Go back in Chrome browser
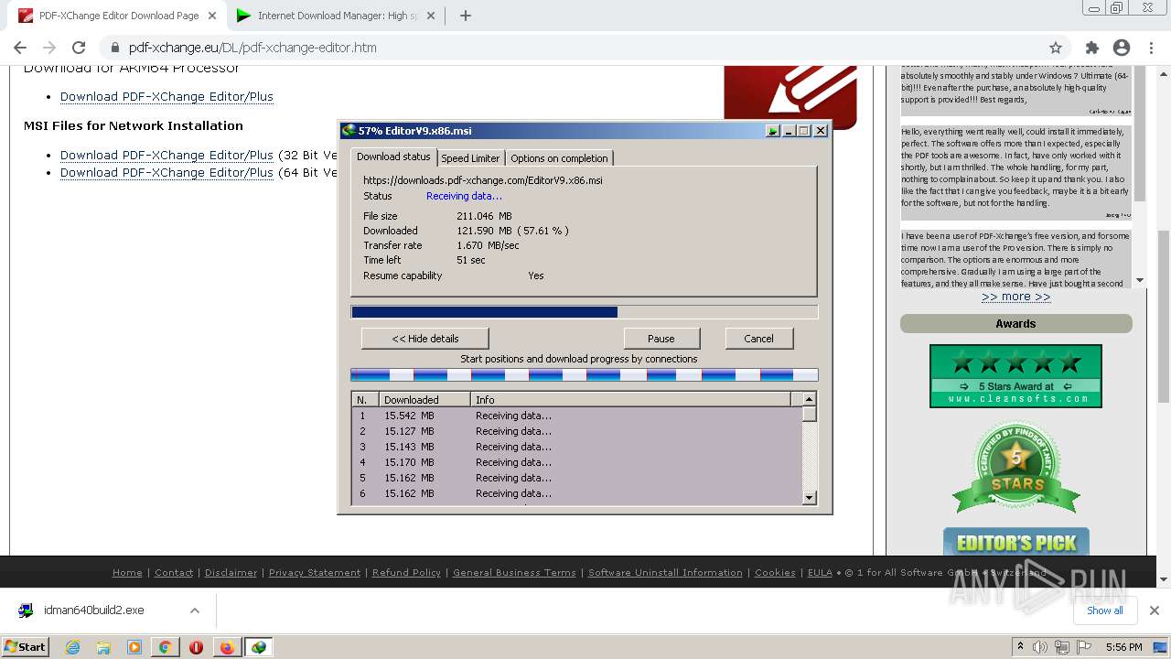1171x659 pixels. [x=20, y=48]
